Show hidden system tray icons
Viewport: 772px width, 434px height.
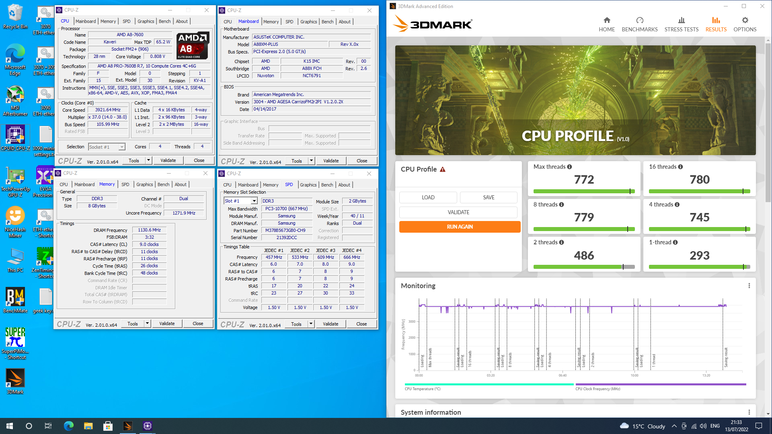[x=674, y=426]
